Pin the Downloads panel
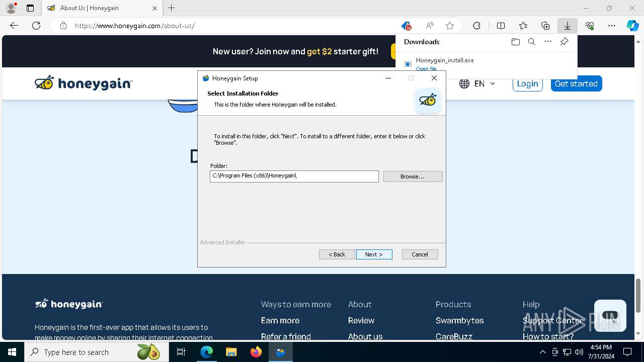The image size is (644, 362). 564,42
